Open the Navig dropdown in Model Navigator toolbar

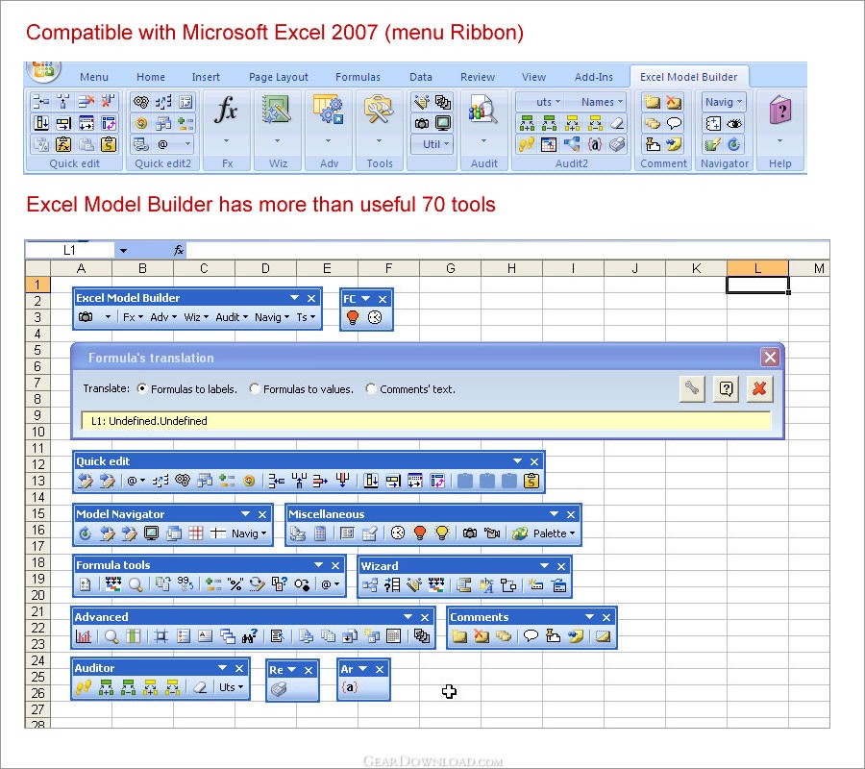pyautogui.click(x=249, y=533)
